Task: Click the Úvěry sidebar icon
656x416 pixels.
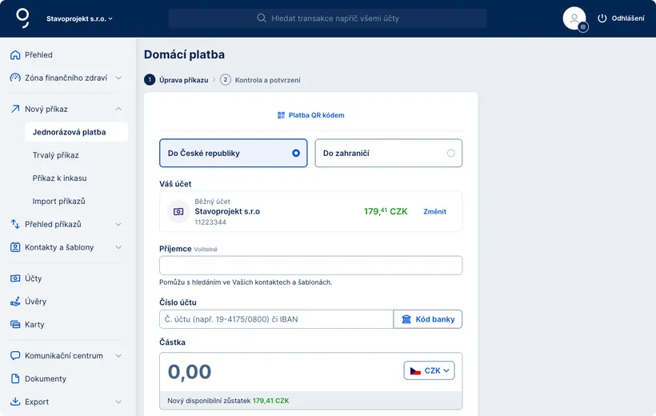Action: [15, 302]
